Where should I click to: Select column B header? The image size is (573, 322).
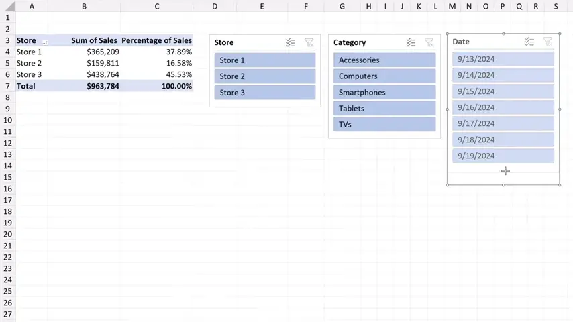pos(84,6)
